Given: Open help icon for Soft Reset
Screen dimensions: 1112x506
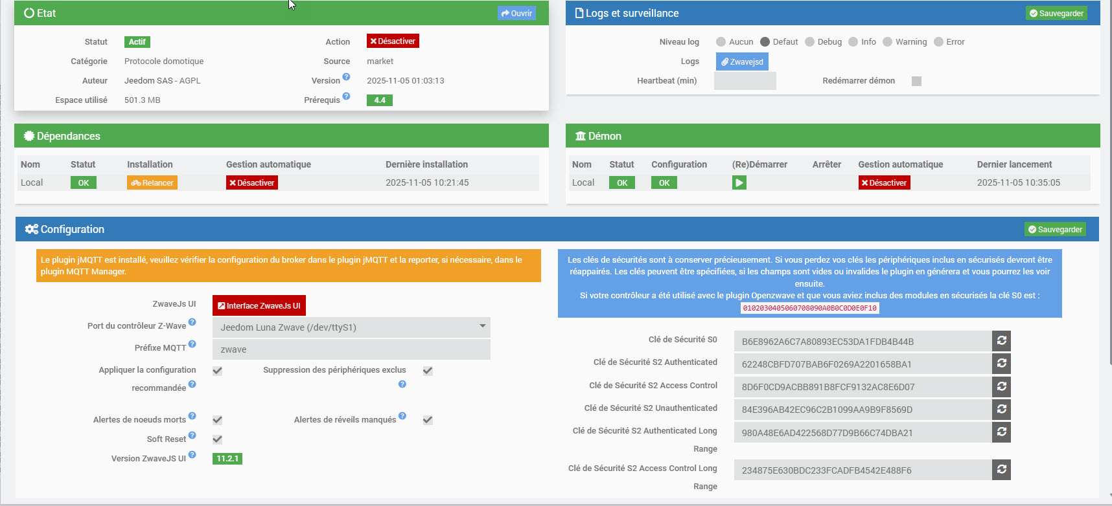Looking at the screenshot, I should tap(192, 435).
